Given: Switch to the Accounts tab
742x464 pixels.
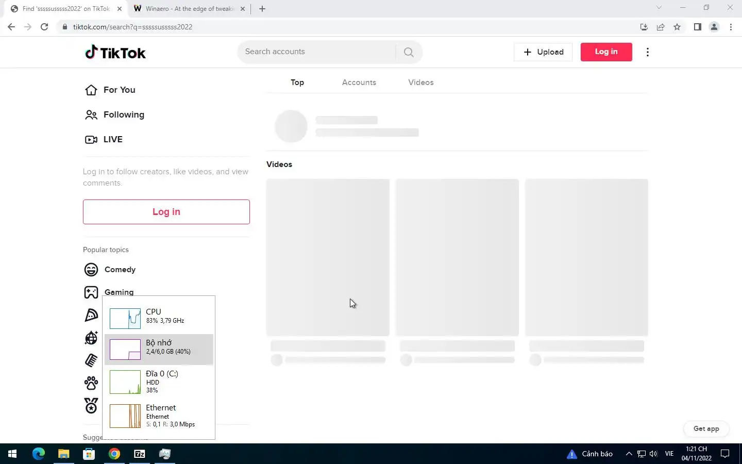Looking at the screenshot, I should click(x=359, y=82).
